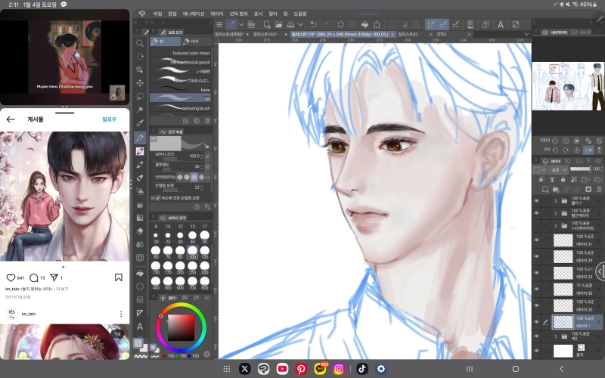This screenshot has width=605, height=378.
Task: Open the 레이어 menu
Action: coord(217,14)
